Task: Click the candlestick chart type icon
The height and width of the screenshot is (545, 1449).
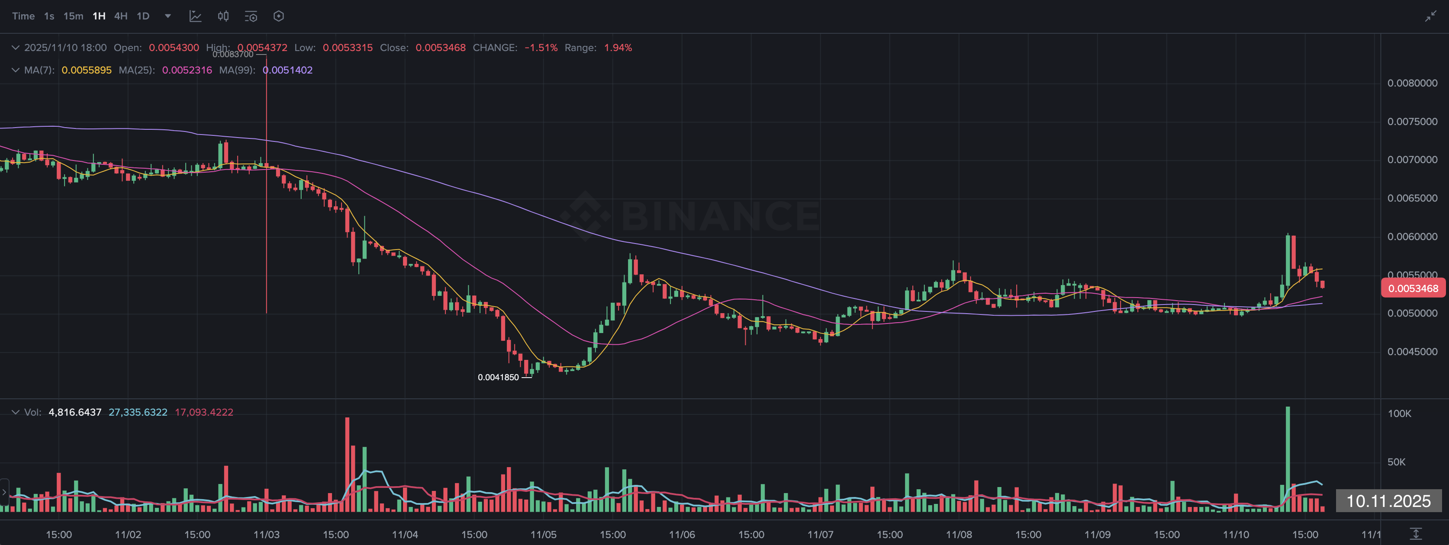Action: (223, 16)
